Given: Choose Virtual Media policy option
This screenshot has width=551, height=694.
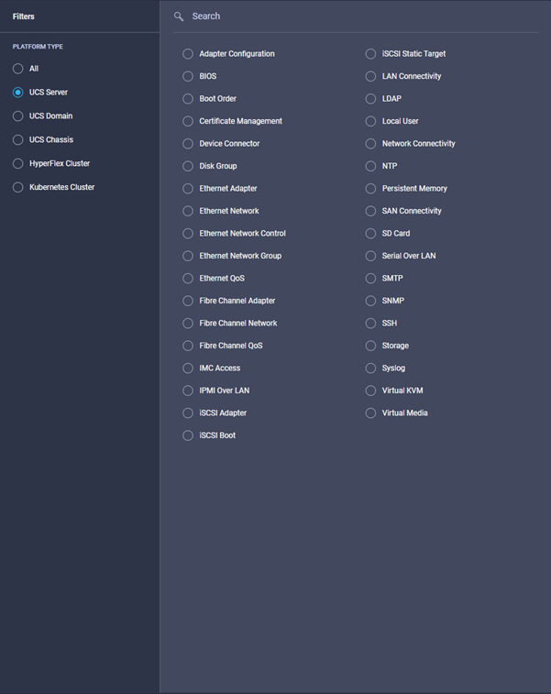Looking at the screenshot, I should pos(370,413).
